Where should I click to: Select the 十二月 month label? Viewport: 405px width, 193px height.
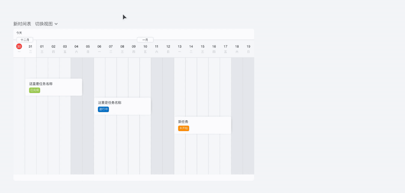tap(25, 40)
